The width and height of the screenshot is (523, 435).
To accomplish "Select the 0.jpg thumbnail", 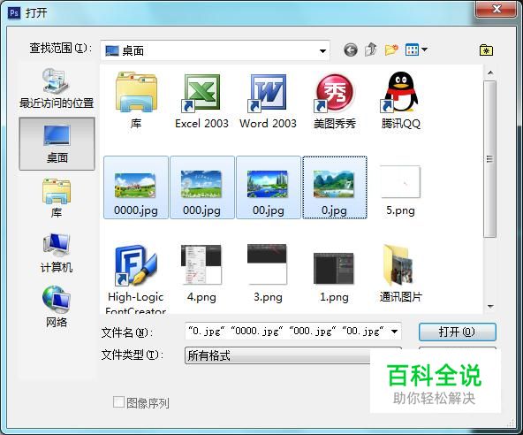I will [x=335, y=187].
